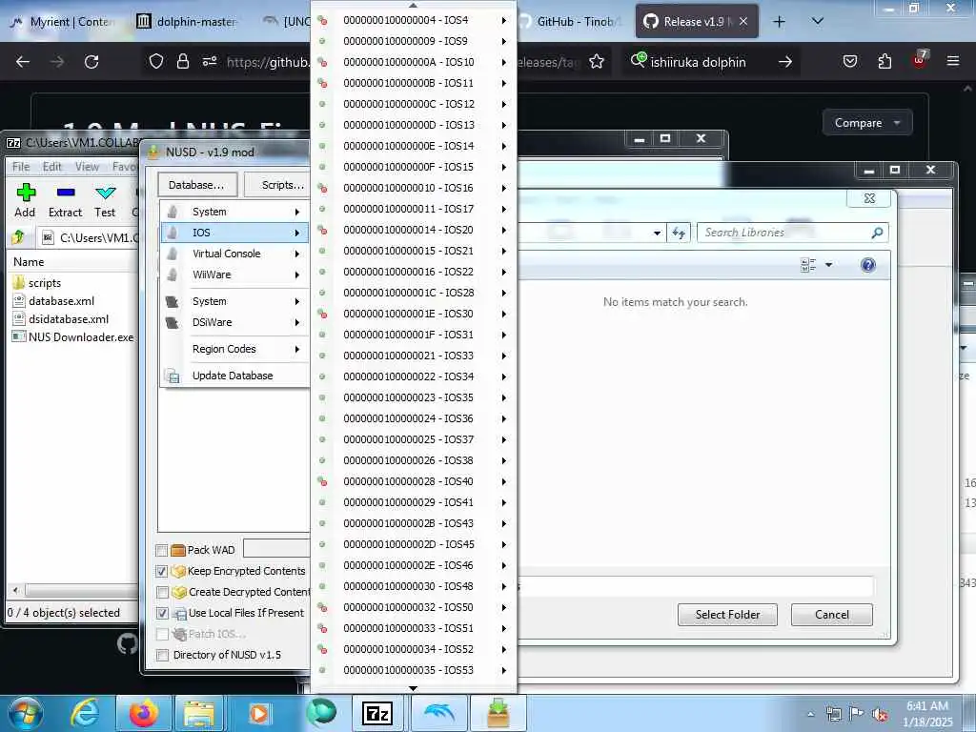The width and height of the screenshot is (976, 732).
Task: Open the media player taskbar icon
Action: (x=259, y=713)
